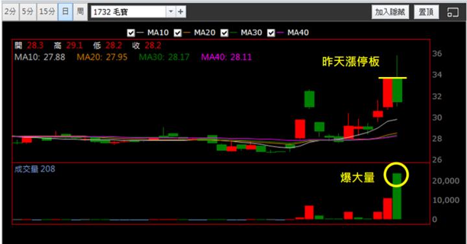Click the 置頂 pin-to-top button
This screenshot has height=244, width=467.
pyautogui.click(x=426, y=12)
